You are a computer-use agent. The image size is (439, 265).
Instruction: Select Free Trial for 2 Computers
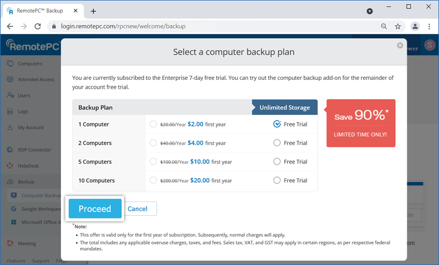277,143
